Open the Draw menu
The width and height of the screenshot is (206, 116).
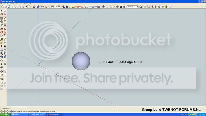pos(17,4)
